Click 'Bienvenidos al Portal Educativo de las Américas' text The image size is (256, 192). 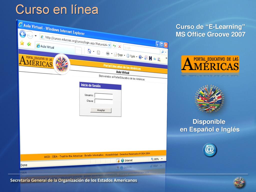[x=122, y=78]
